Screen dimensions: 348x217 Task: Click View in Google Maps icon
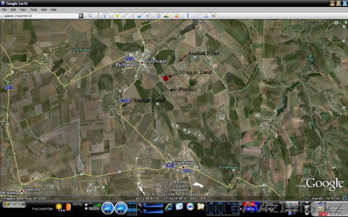point(214,16)
